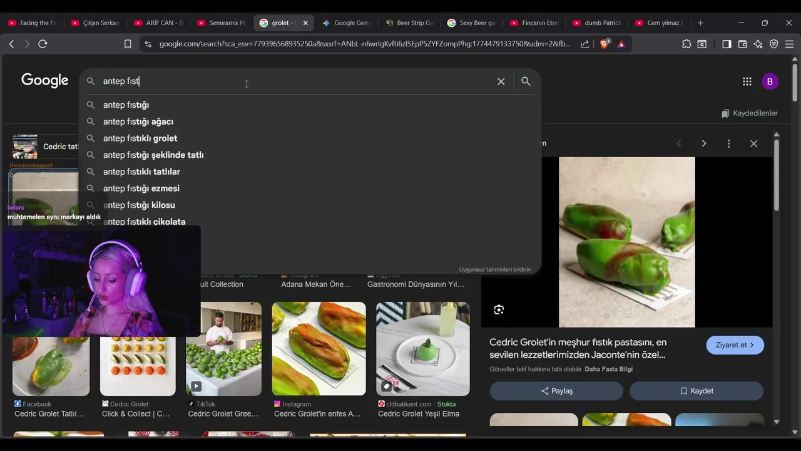Open the Leo AI assistant icon
This screenshot has width=801, height=451.
758,44
